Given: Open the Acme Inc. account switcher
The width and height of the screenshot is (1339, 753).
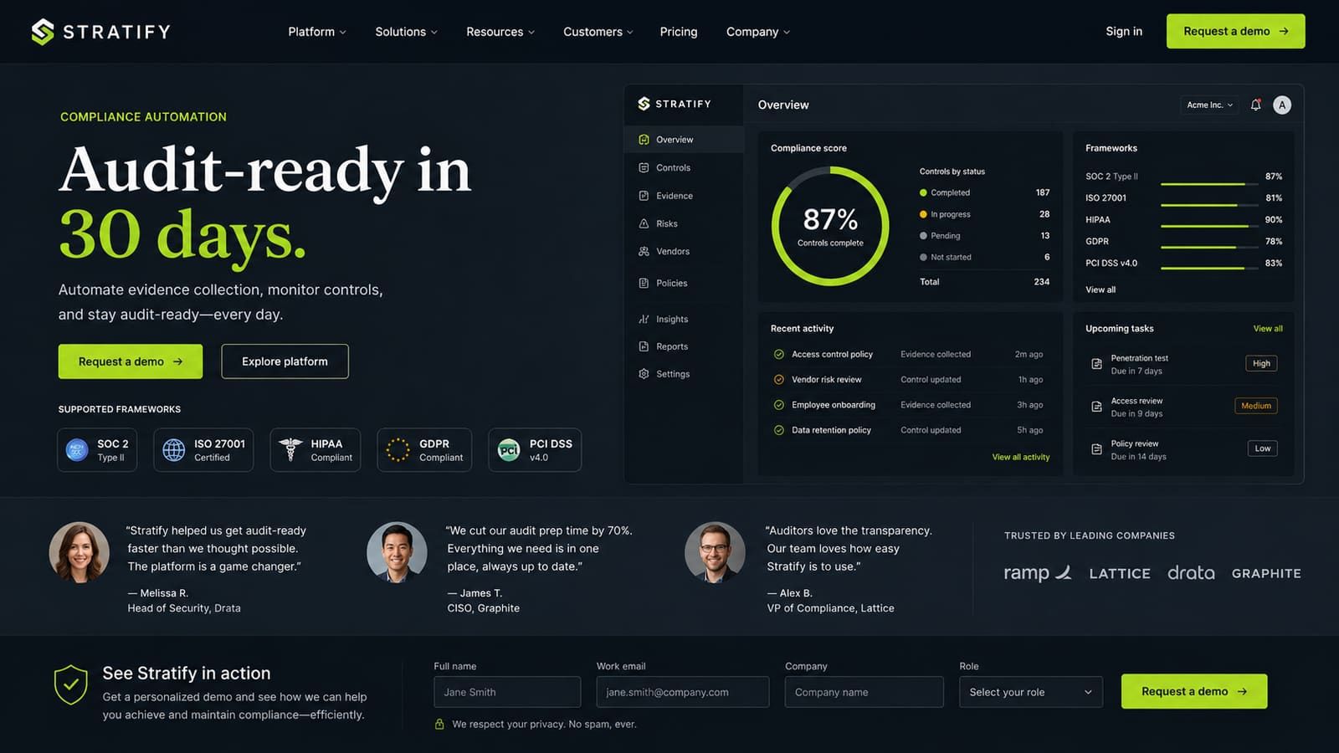Looking at the screenshot, I should coord(1210,105).
